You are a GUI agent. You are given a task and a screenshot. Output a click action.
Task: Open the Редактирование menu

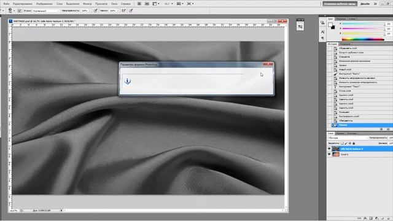(x=23, y=4)
